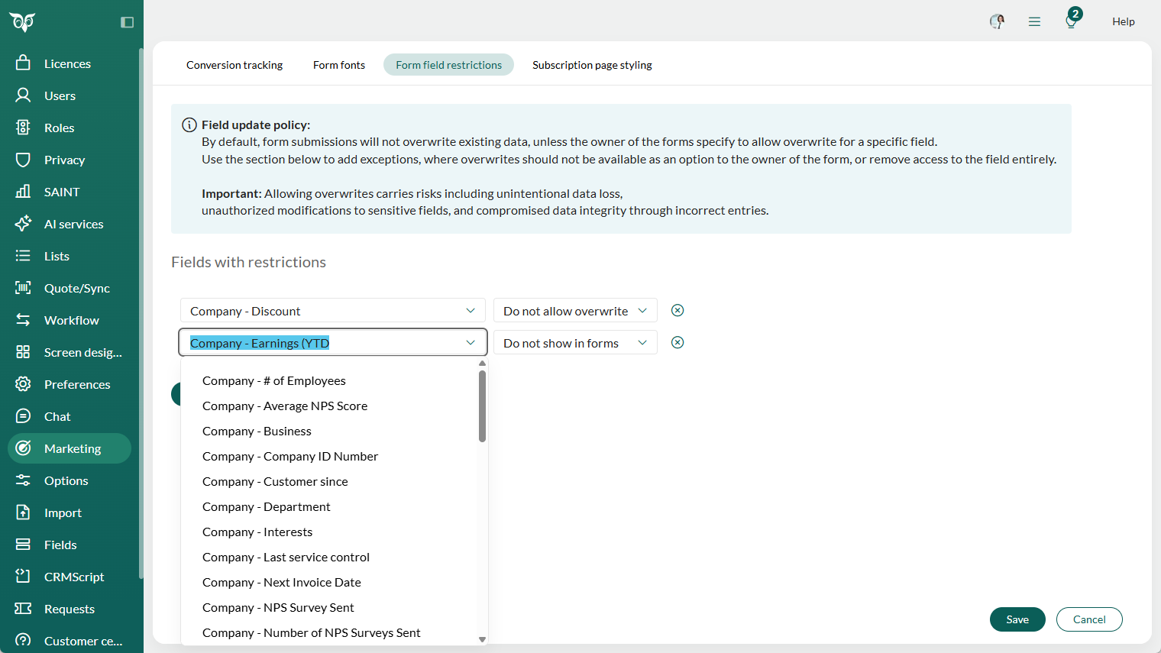
Task: Open the Do not allow overwrite dropdown
Action: point(575,310)
